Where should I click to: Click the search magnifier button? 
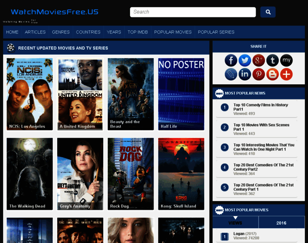coord(268,12)
